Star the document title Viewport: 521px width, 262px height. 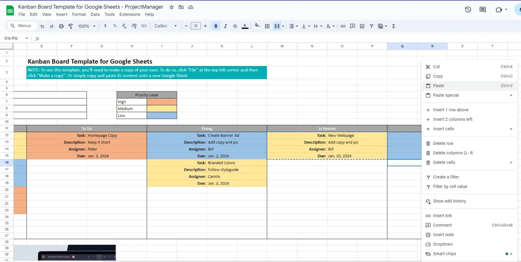172,7
